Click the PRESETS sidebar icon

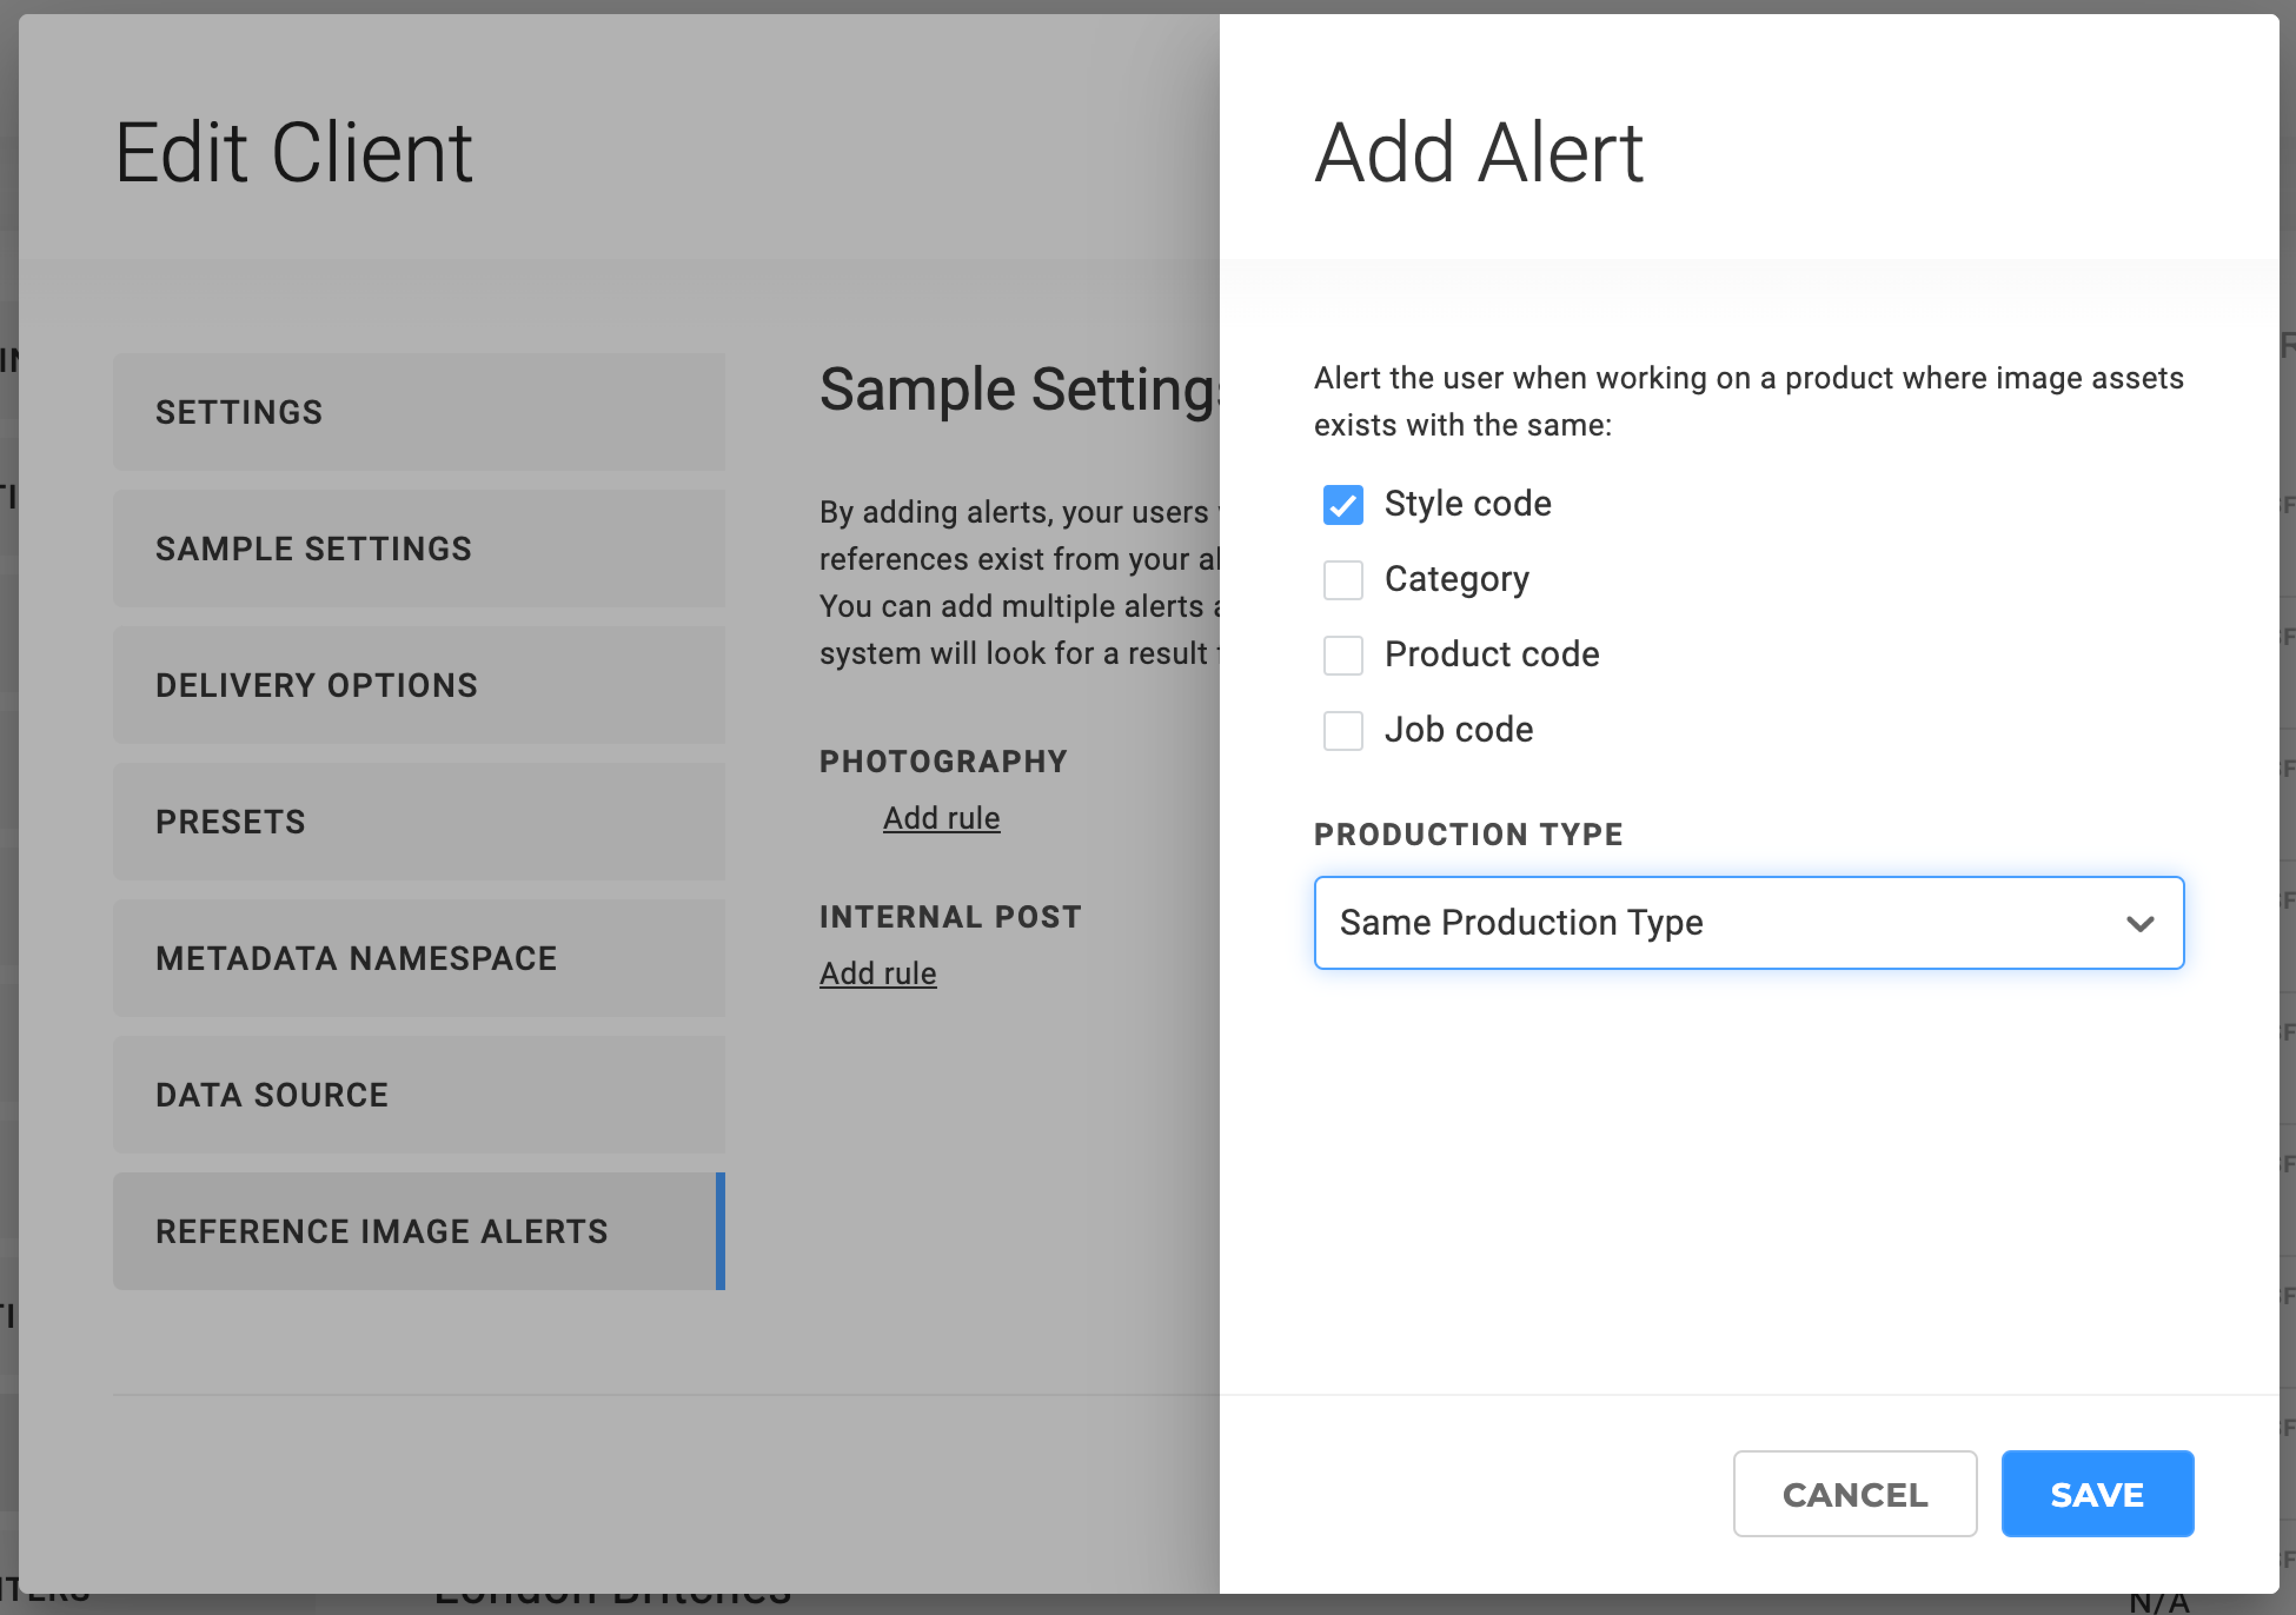coord(420,820)
